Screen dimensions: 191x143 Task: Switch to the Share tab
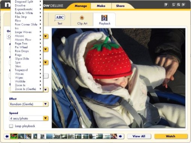pos(120,6)
